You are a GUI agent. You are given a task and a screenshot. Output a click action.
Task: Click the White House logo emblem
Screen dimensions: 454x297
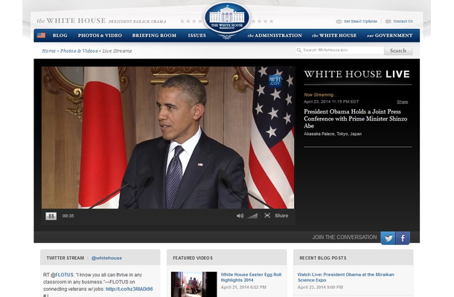click(x=227, y=19)
